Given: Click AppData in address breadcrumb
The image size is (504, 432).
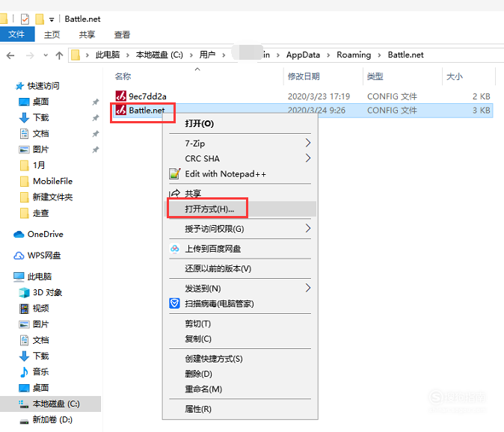Looking at the screenshot, I should click(x=303, y=55).
